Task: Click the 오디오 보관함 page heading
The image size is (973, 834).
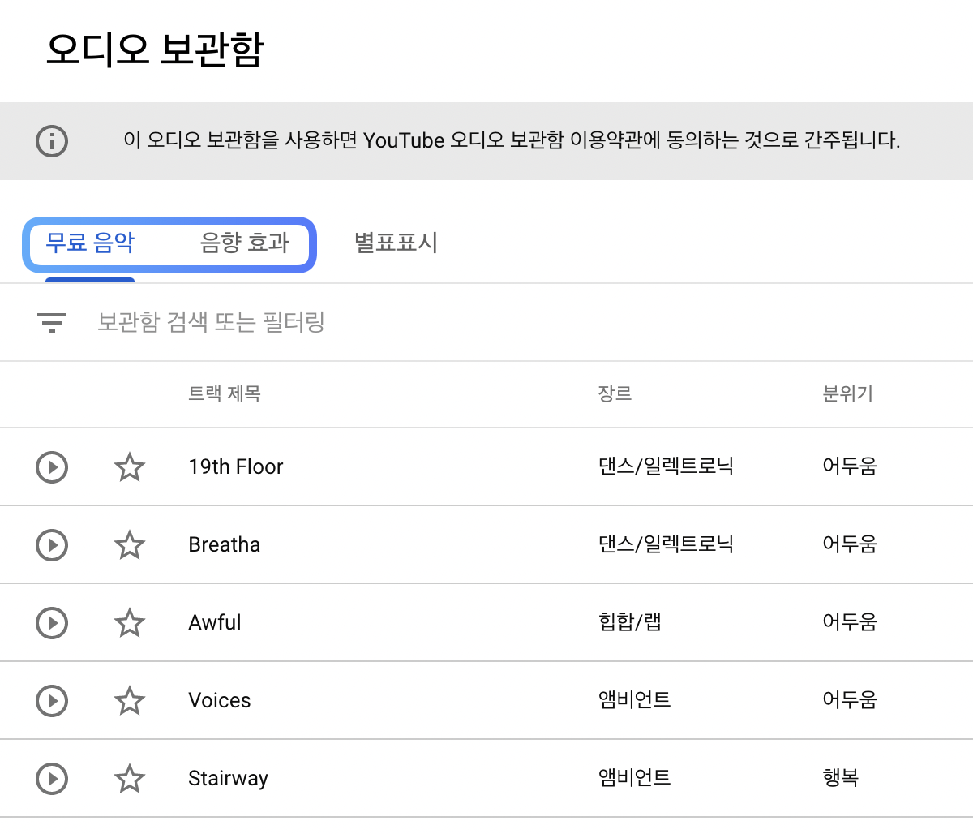Action: coord(155,49)
